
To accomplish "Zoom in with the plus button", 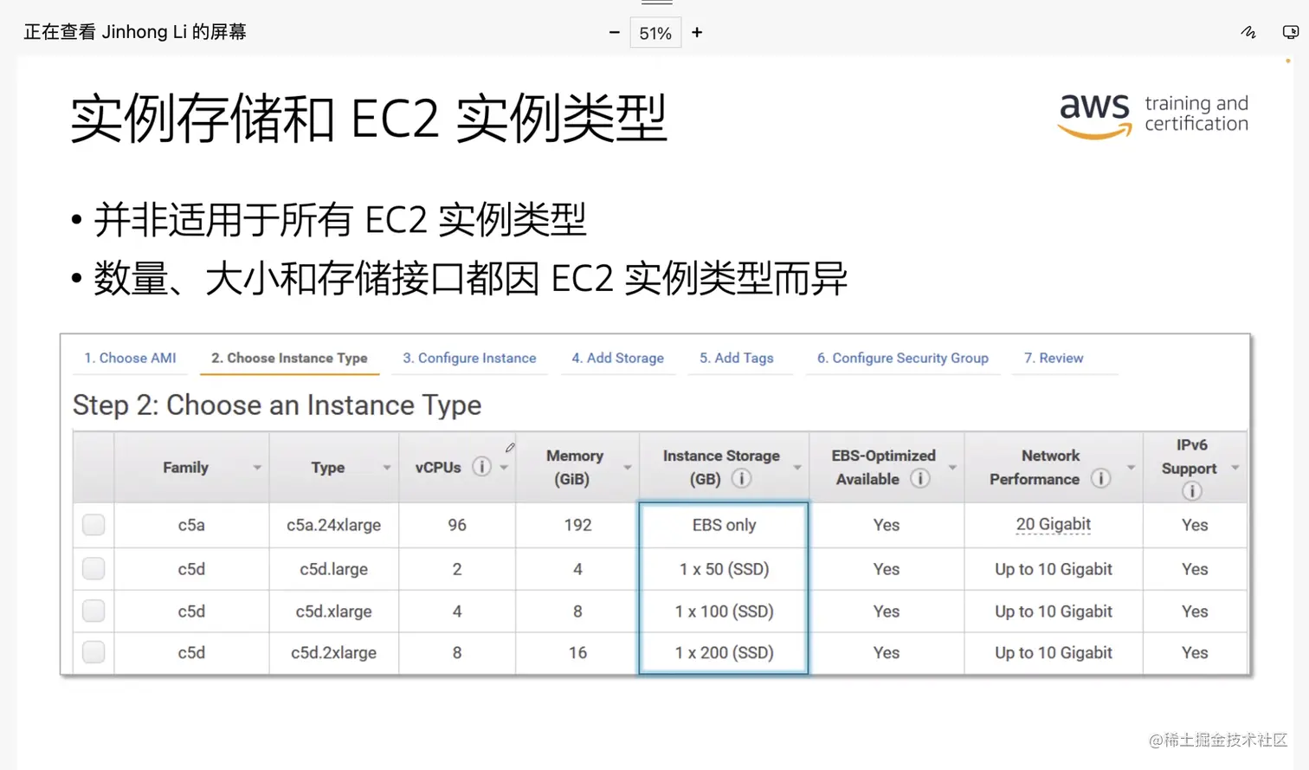I will 697,33.
